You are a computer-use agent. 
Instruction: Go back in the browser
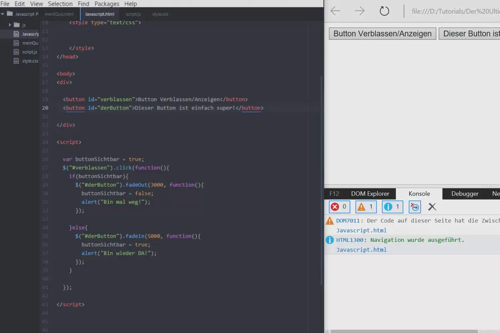click(x=335, y=11)
